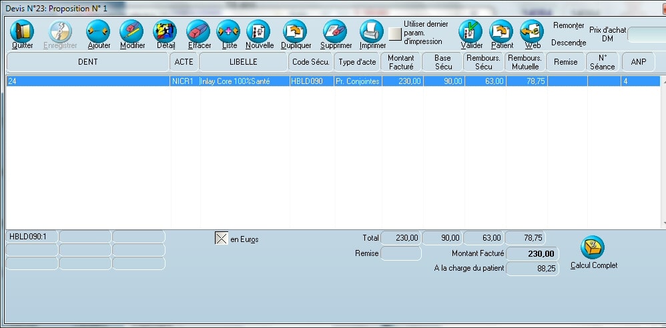Viewport: 666px width, 328px height.
Task: Open the Liste icon
Action: coord(229,31)
